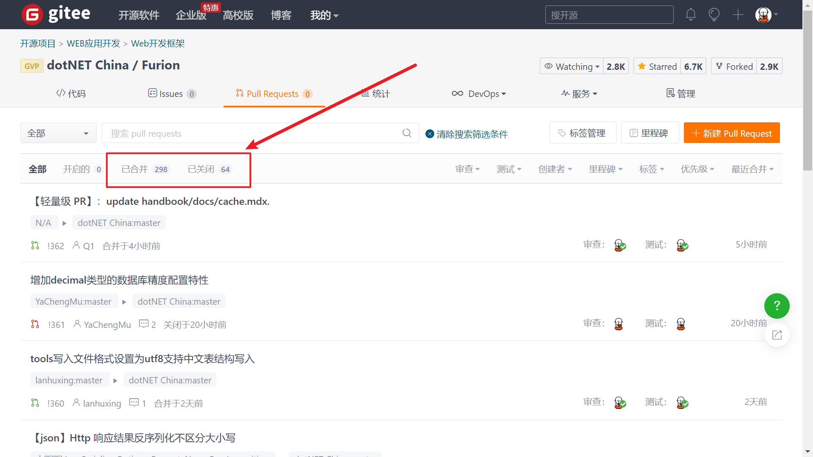
Task: Expand the 服务 dropdown
Action: click(x=579, y=94)
